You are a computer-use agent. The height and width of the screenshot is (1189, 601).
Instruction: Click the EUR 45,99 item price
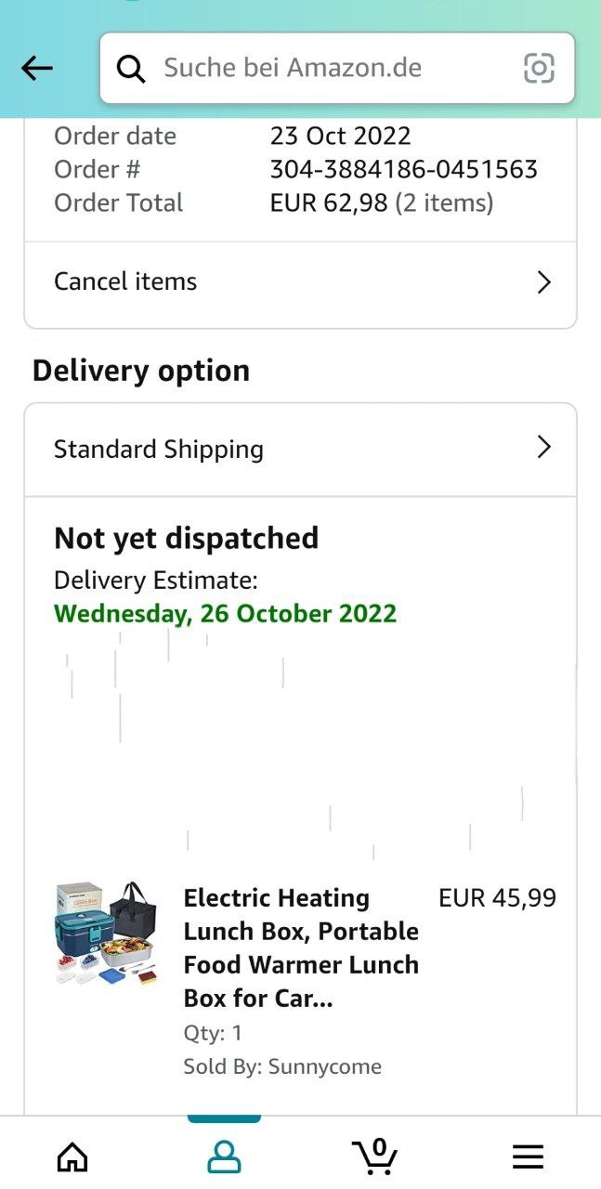click(x=497, y=898)
